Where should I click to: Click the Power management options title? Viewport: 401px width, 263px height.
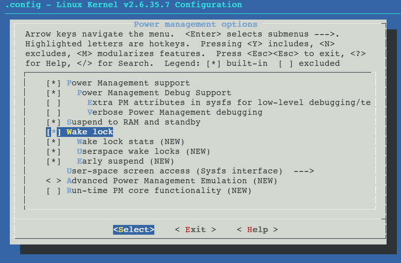click(196, 24)
